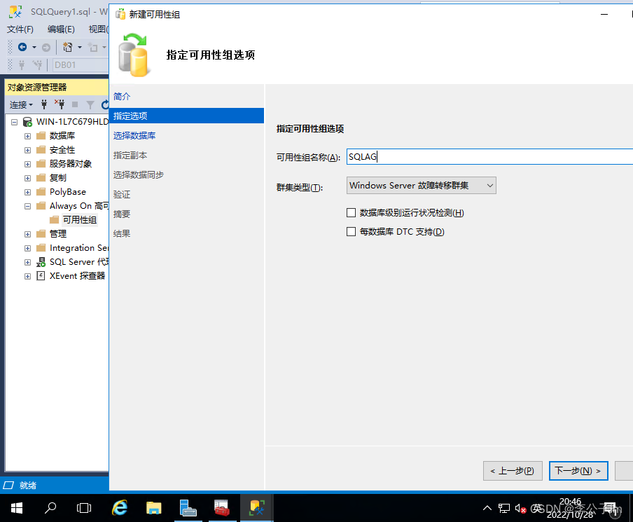This screenshot has height=522, width=633.
Task: Enable 每数据库 DTC 支持 checkbox
Action: [352, 231]
